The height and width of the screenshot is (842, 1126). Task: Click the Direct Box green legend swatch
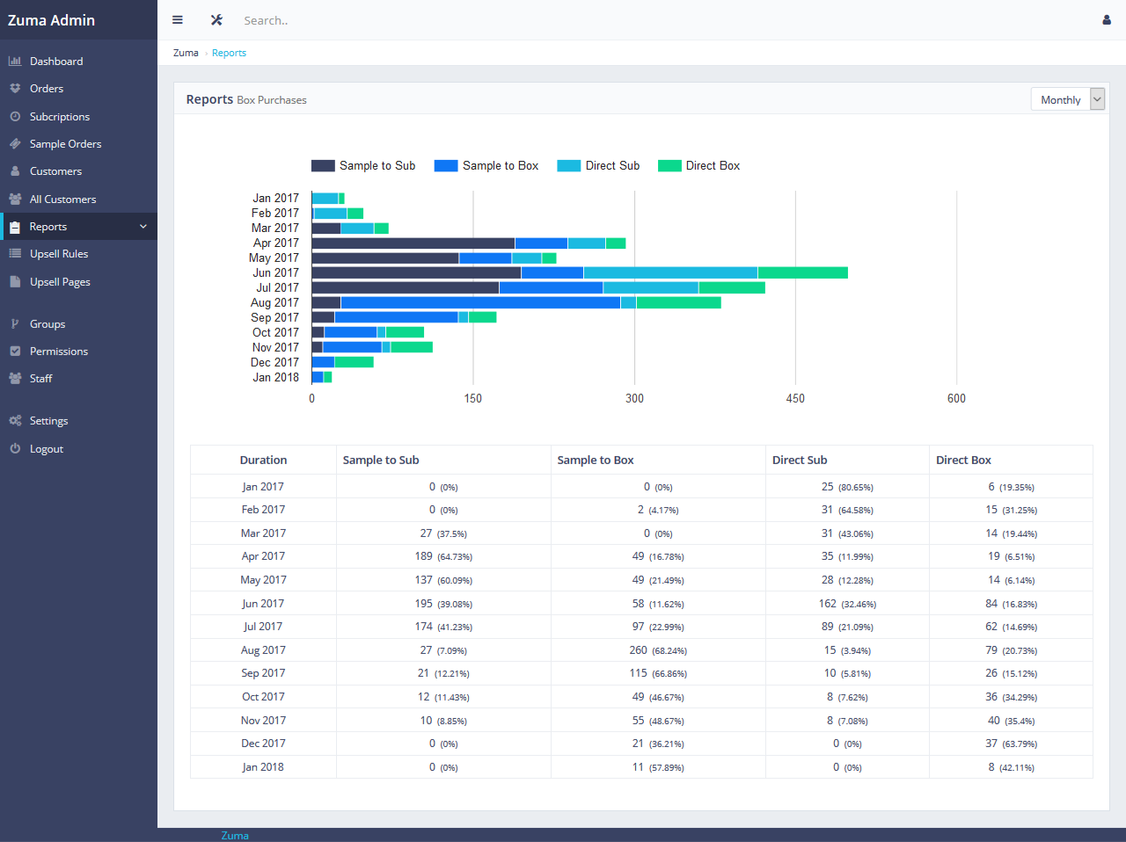pos(669,165)
